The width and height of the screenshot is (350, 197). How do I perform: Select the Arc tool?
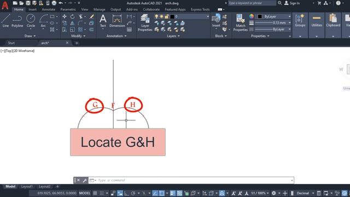(x=43, y=21)
